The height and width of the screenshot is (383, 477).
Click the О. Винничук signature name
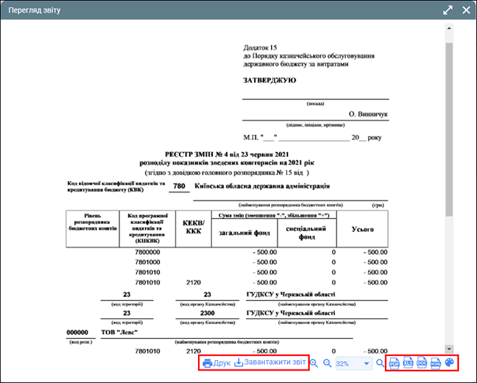click(368, 114)
